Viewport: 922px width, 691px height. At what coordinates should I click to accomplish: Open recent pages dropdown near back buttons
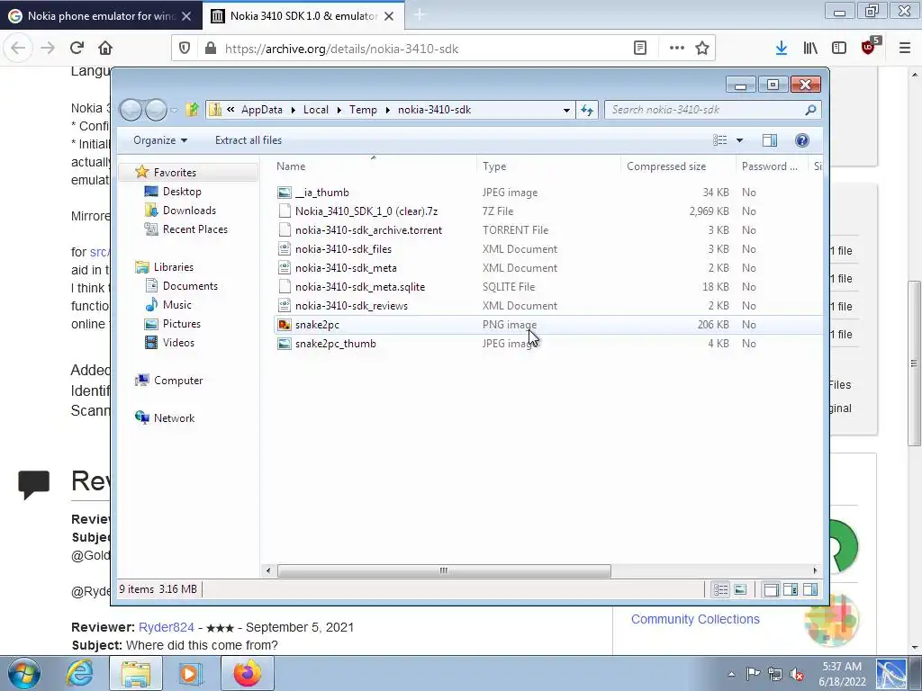click(174, 110)
